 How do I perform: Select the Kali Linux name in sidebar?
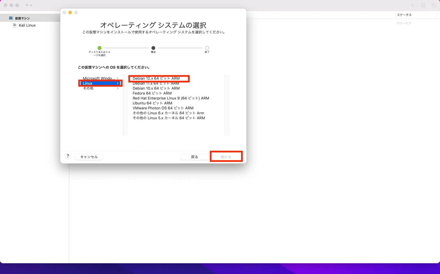point(27,25)
